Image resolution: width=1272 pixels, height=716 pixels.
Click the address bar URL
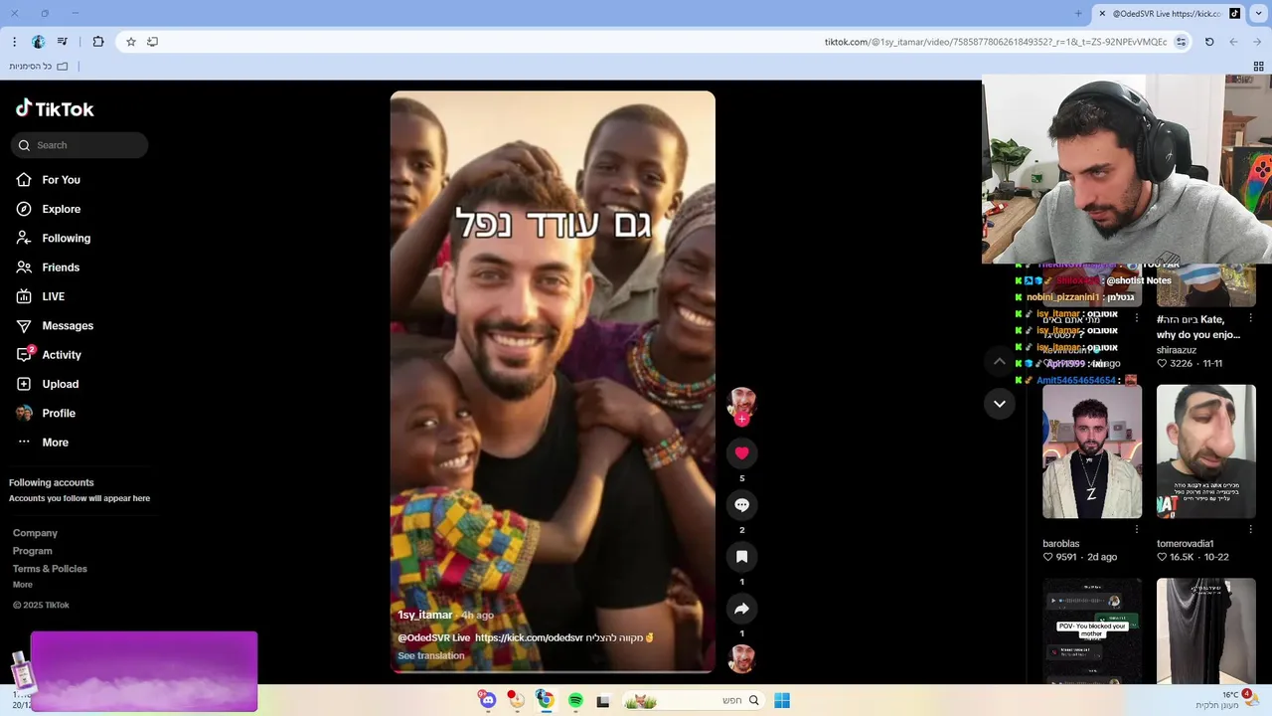point(996,42)
